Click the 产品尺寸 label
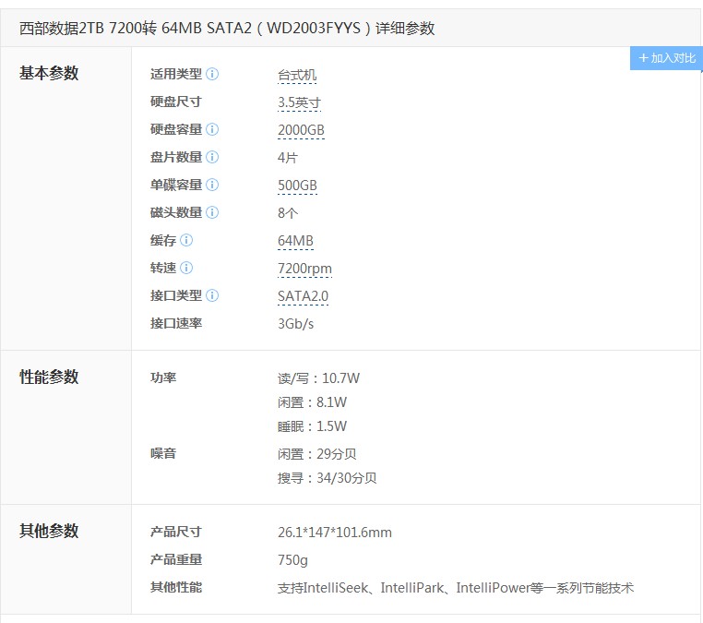Screen dimensions: 703x623 pyautogui.click(x=175, y=532)
